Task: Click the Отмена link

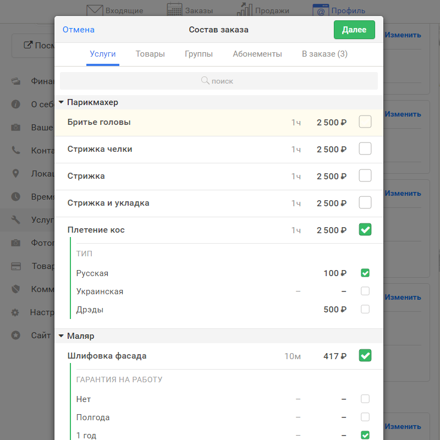Action: point(79,30)
